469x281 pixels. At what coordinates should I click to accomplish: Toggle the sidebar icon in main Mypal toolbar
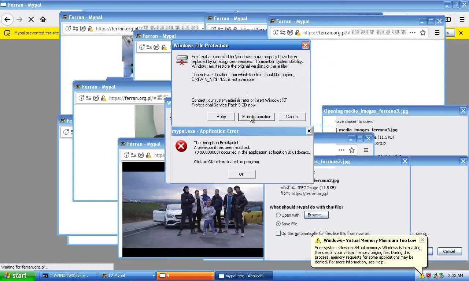point(448,19)
